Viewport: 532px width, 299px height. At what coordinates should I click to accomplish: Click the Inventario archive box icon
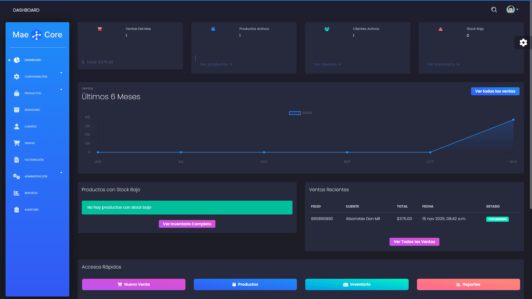(17, 110)
